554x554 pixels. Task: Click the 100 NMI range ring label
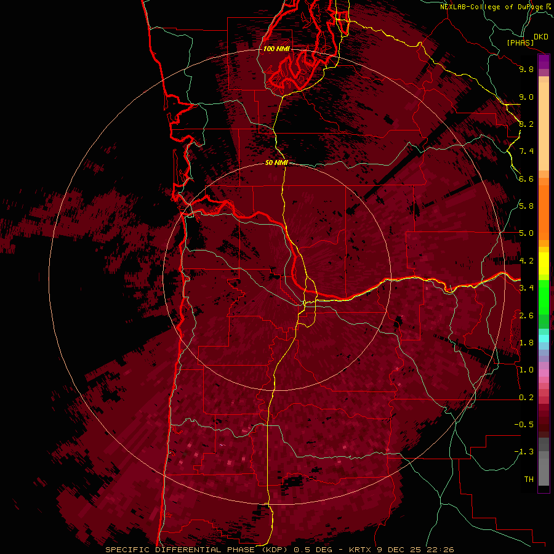(276, 49)
